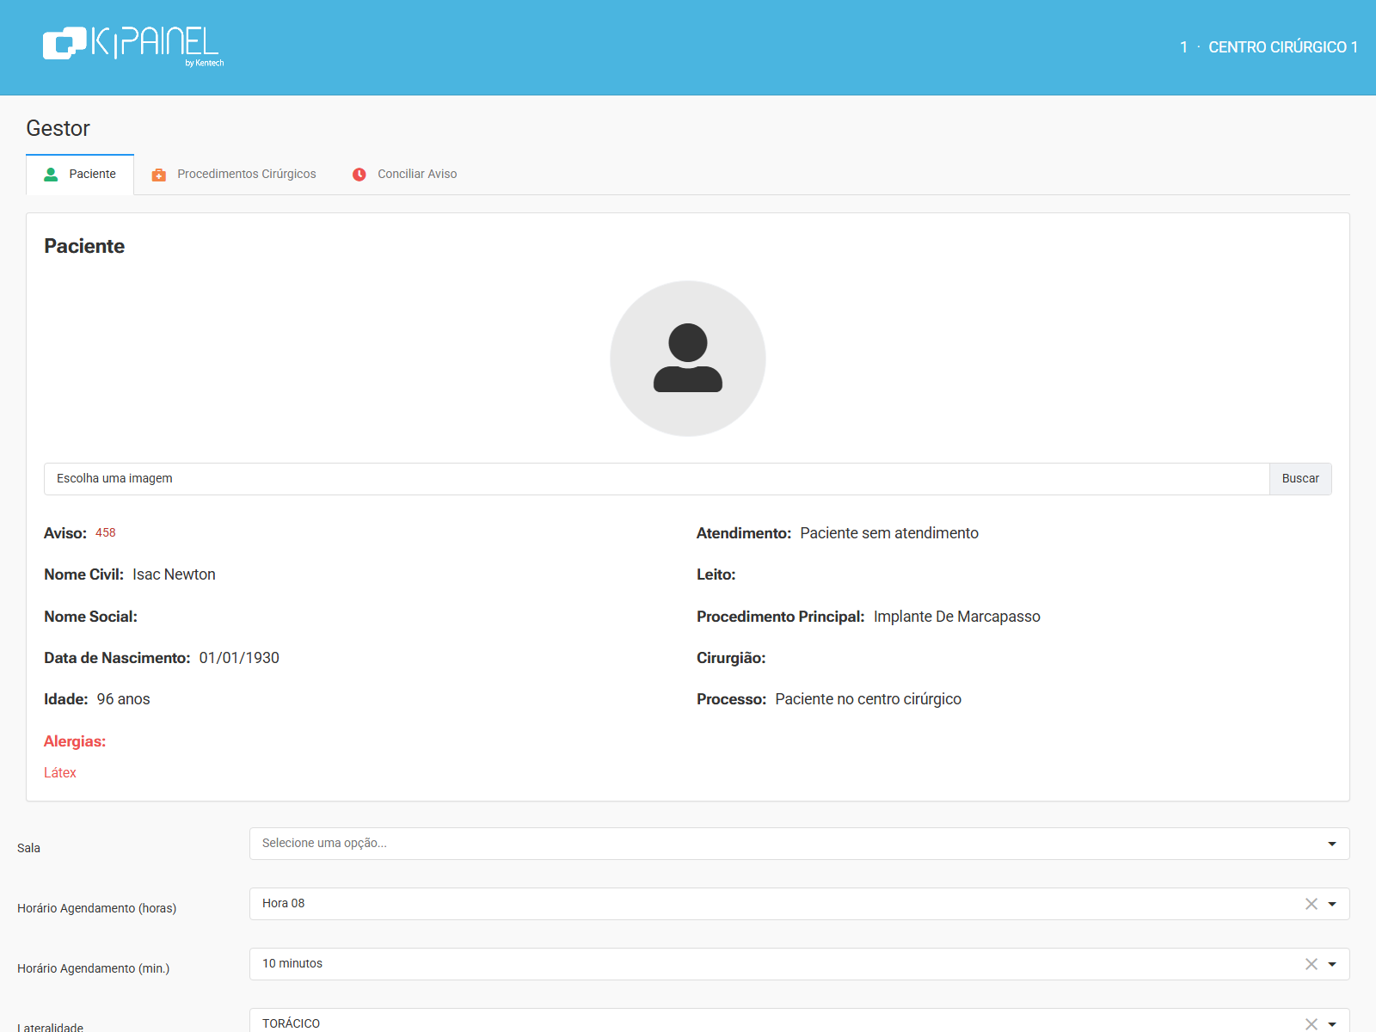Click the aviso number 458
This screenshot has width=1376, height=1032.
tap(106, 533)
